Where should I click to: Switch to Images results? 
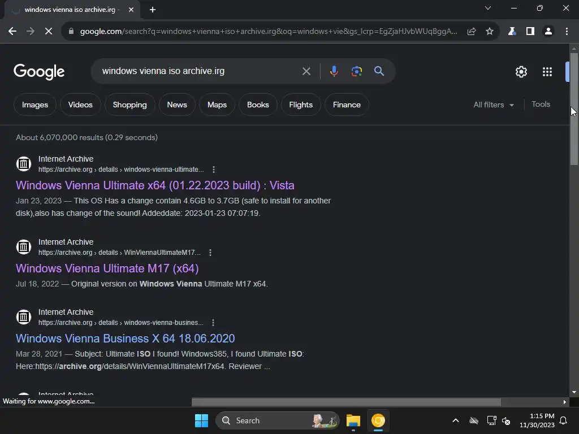(35, 105)
